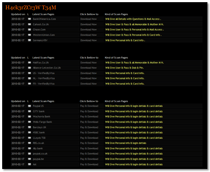Click Download Now for FR - VerifiedByVisa

(88, 84)
